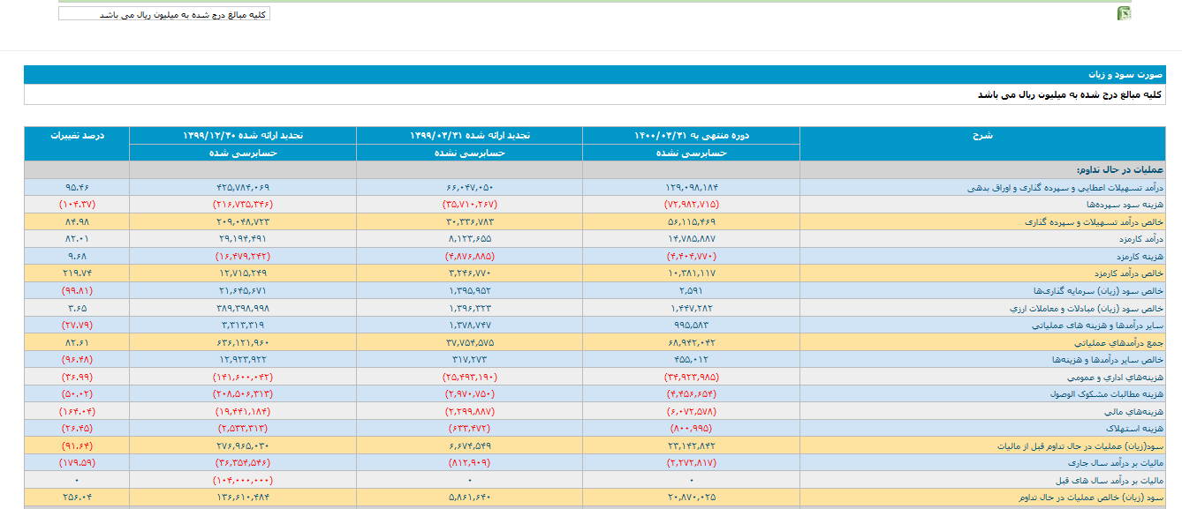Click the 'تجدید ارائه شده ۱۳۹۹/۰۳/۳۱' column header

click(469, 136)
